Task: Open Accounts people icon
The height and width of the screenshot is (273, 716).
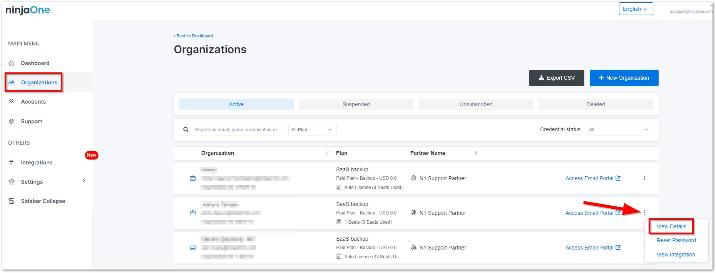Action: pos(12,102)
